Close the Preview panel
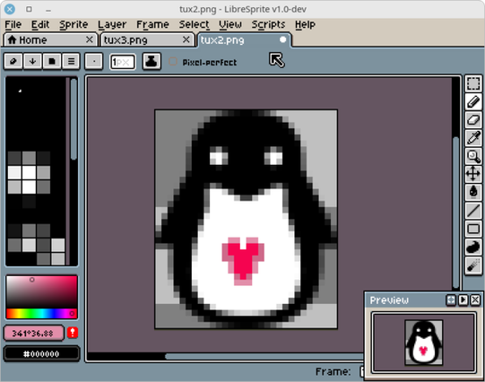The image size is (485, 382). click(x=475, y=300)
